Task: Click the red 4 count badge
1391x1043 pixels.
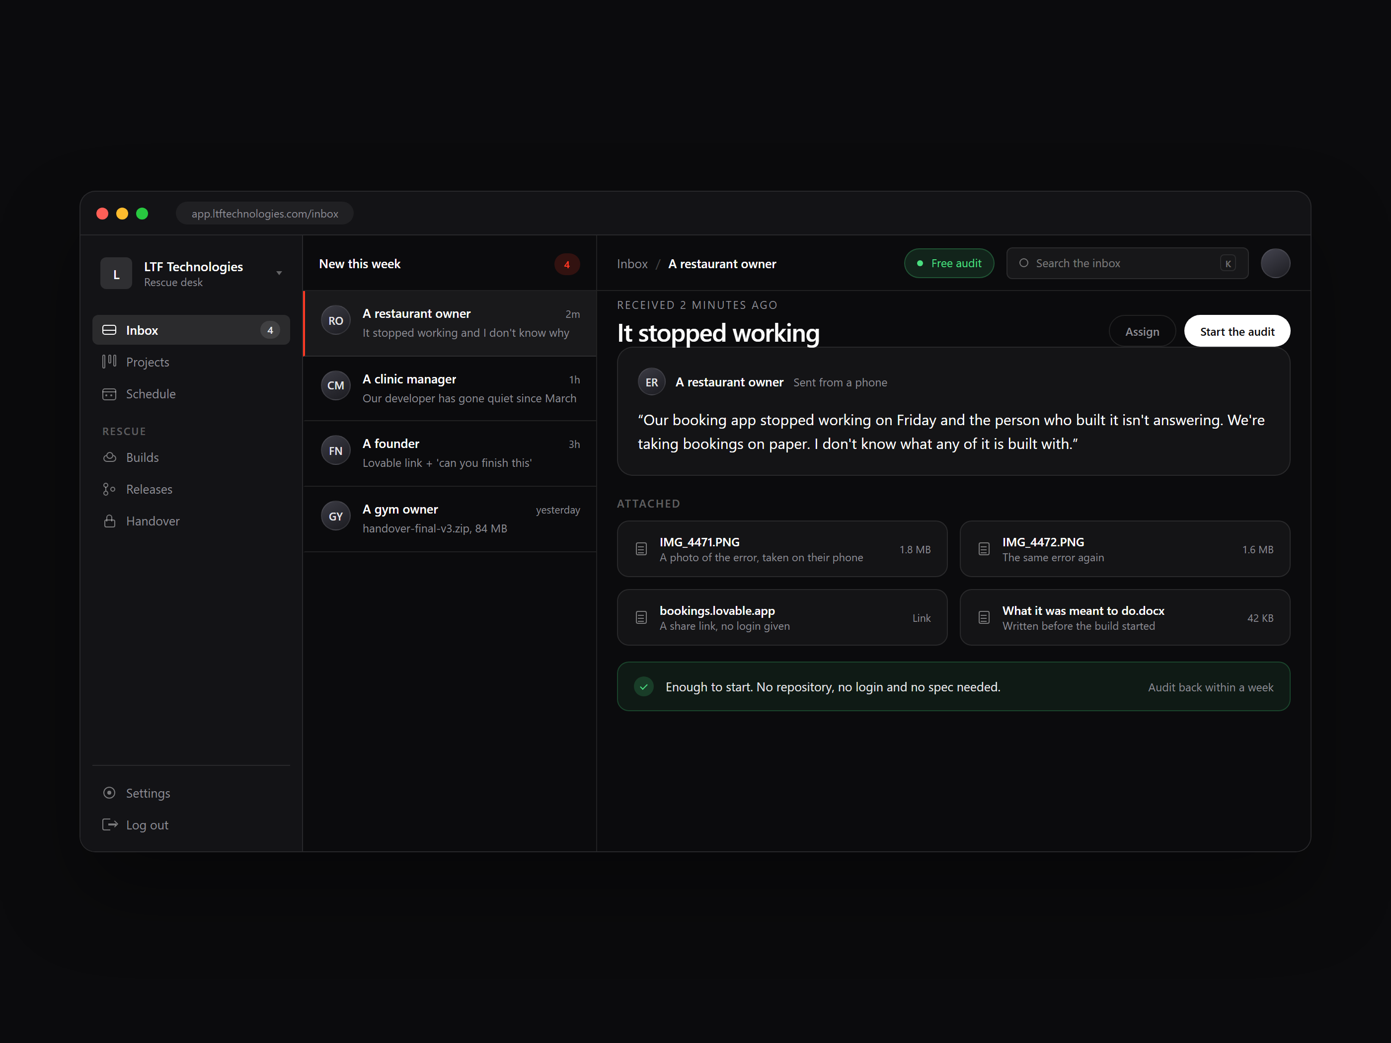Action: [x=567, y=265]
